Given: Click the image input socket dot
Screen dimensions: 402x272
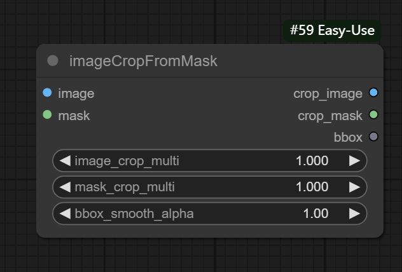Looking at the screenshot, I should [47, 93].
